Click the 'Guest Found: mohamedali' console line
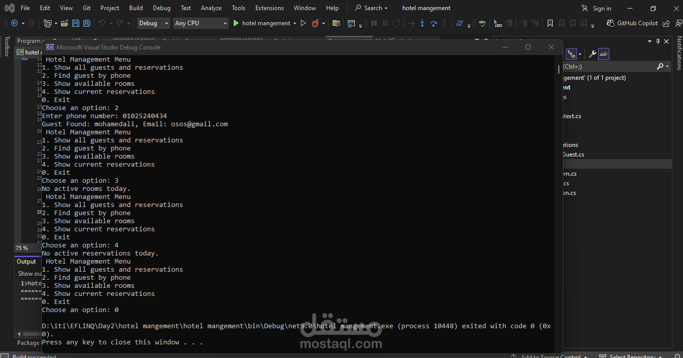Screen dimensions: 683x358 coord(135,124)
